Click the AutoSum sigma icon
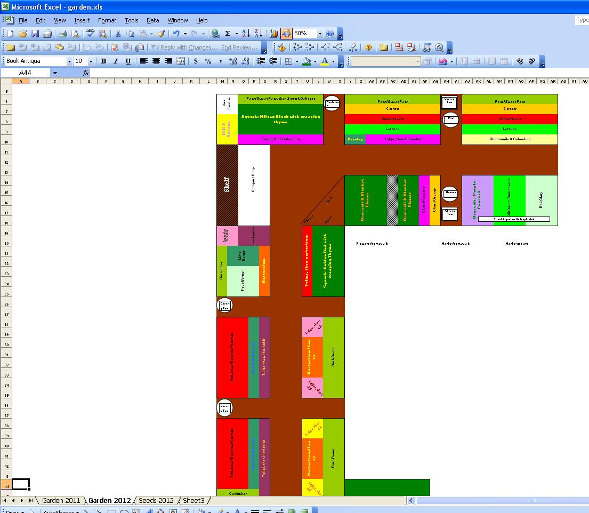The image size is (589, 513). [x=228, y=34]
